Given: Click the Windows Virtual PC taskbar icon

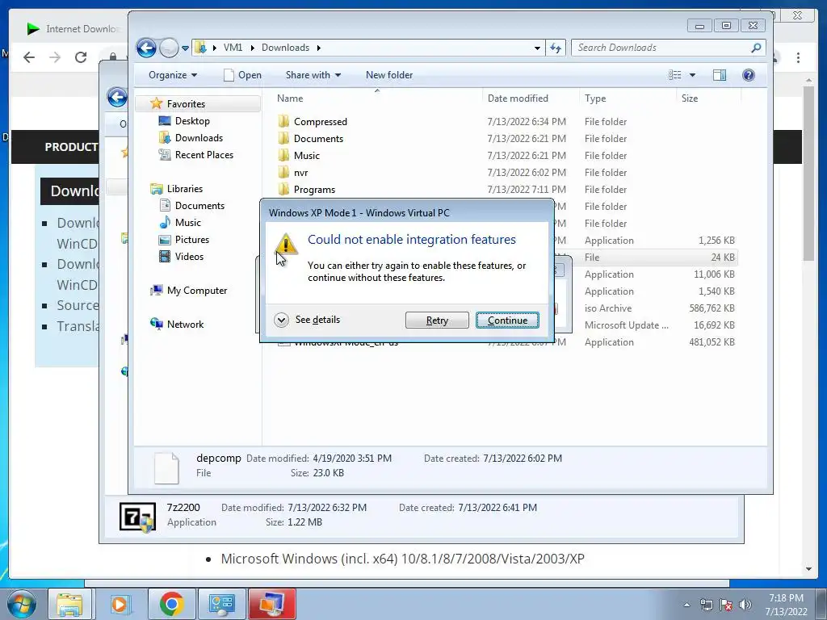Looking at the screenshot, I should coord(271,604).
